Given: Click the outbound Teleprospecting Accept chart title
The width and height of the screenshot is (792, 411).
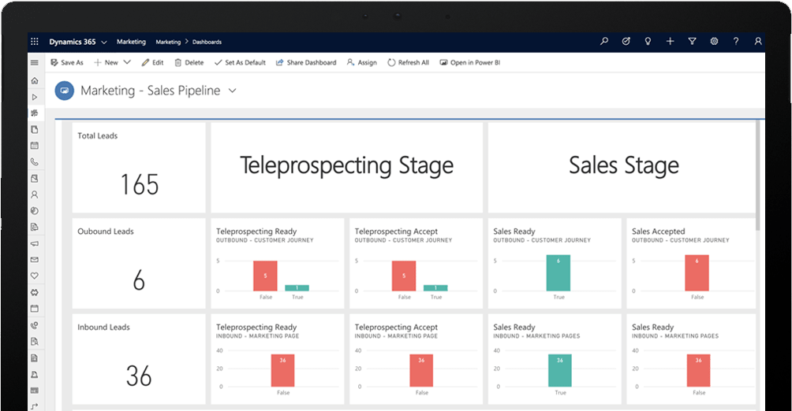Looking at the screenshot, I should click(x=396, y=231).
